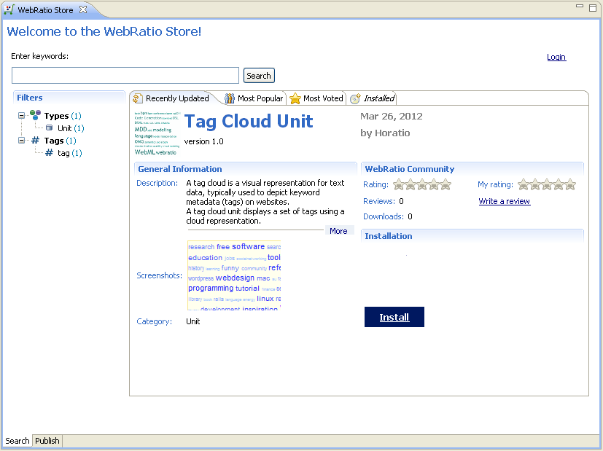The image size is (603, 451).
Task: Open the tag cloud screenshot preview
Action: coord(234,275)
